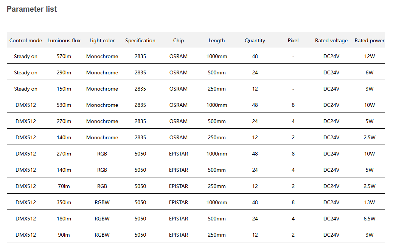Click the Rated power column header
The height and width of the screenshot is (248, 393).
click(x=369, y=40)
